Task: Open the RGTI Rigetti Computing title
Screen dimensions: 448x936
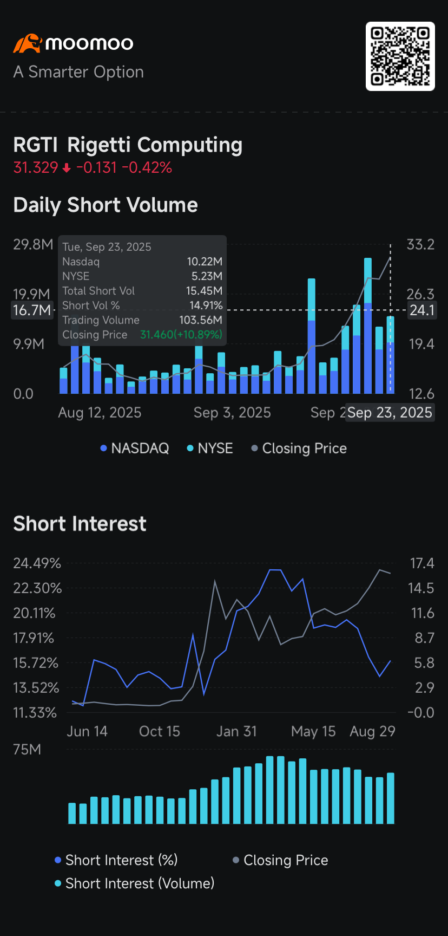Action: pos(128,145)
